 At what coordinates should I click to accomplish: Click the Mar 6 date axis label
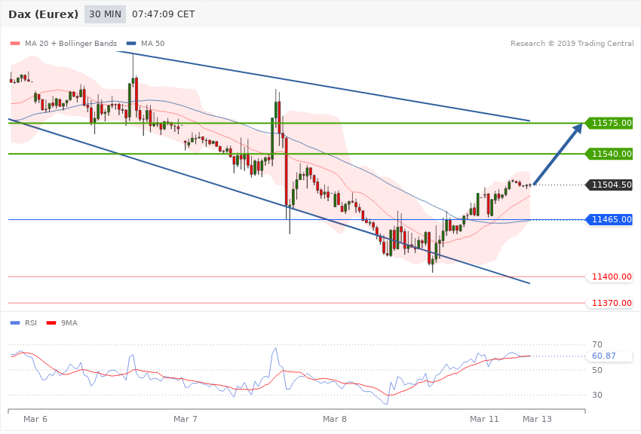click(35, 419)
